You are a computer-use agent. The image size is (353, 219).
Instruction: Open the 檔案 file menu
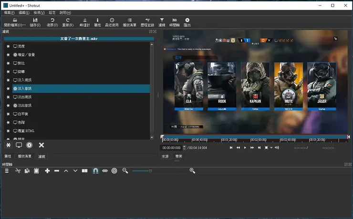9,12
